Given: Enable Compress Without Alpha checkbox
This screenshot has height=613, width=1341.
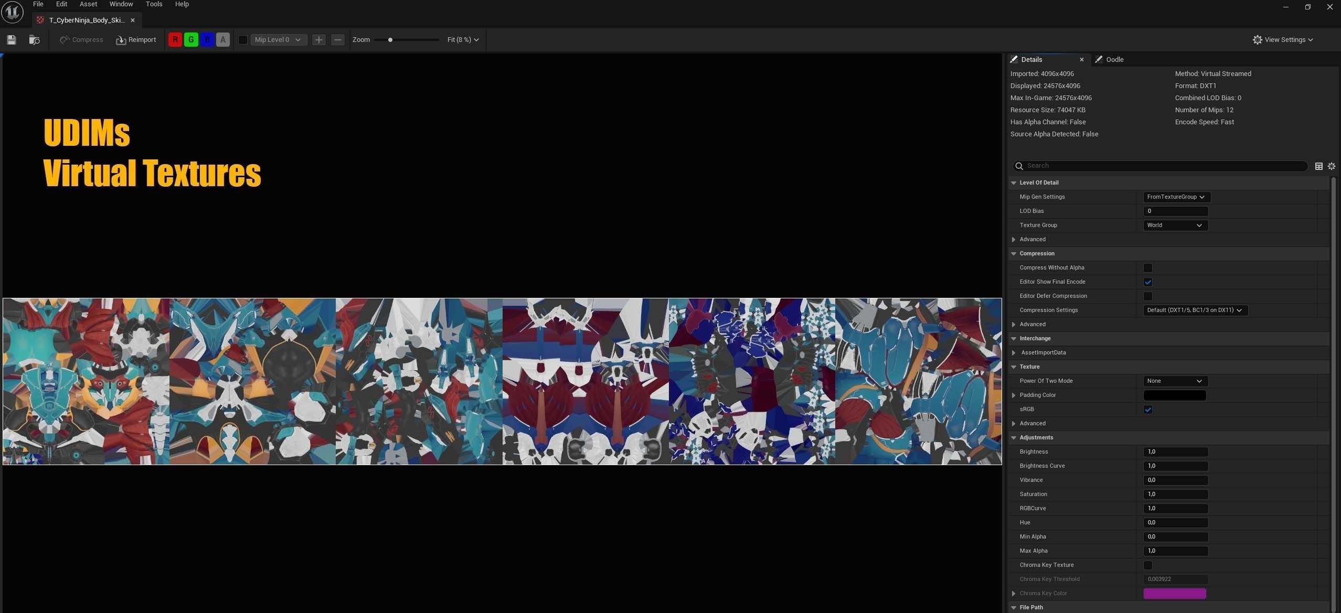Looking at the screenshot, I should click(x=1148, y=268).
